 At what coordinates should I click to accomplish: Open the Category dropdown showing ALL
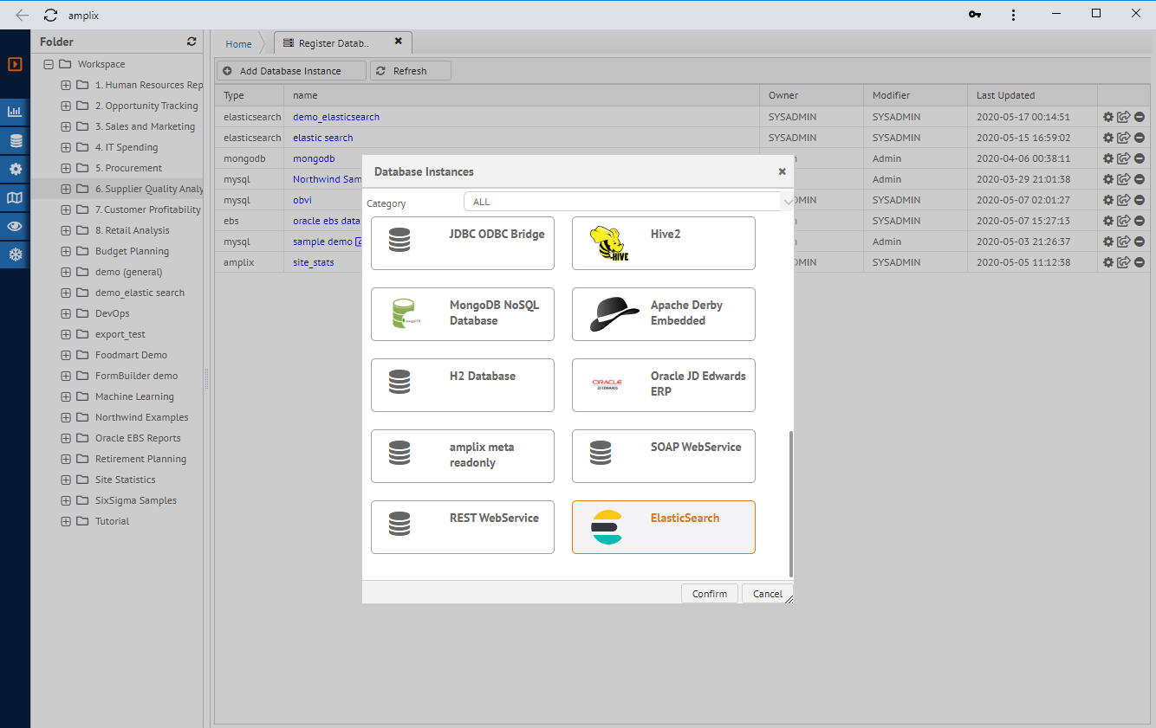pyautogui.click(x=628, y=202)
